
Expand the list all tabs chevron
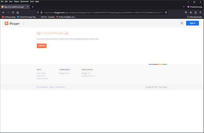[x=184, y=7]
